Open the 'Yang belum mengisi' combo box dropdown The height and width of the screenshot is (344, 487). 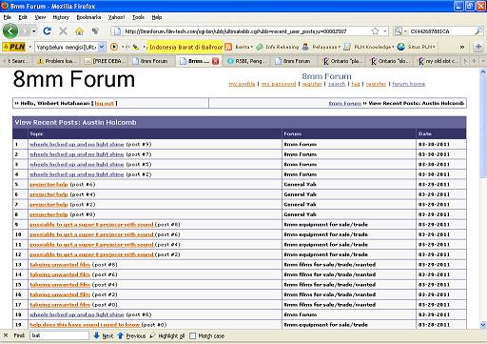point(102,47)
